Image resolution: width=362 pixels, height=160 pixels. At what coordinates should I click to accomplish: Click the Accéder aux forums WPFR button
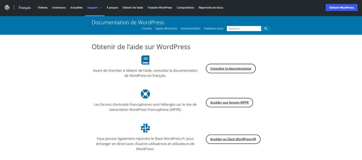click(x=230, y=103)
